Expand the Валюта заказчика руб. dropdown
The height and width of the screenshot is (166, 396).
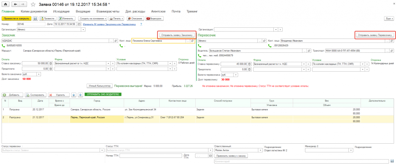(x=39, y=74)
